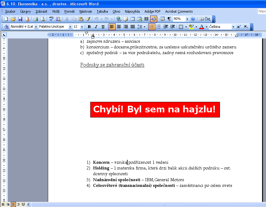Open font color dropdown arrow
Image resolution: width=266 pixels, height=207 pixels.
[206, 27]
